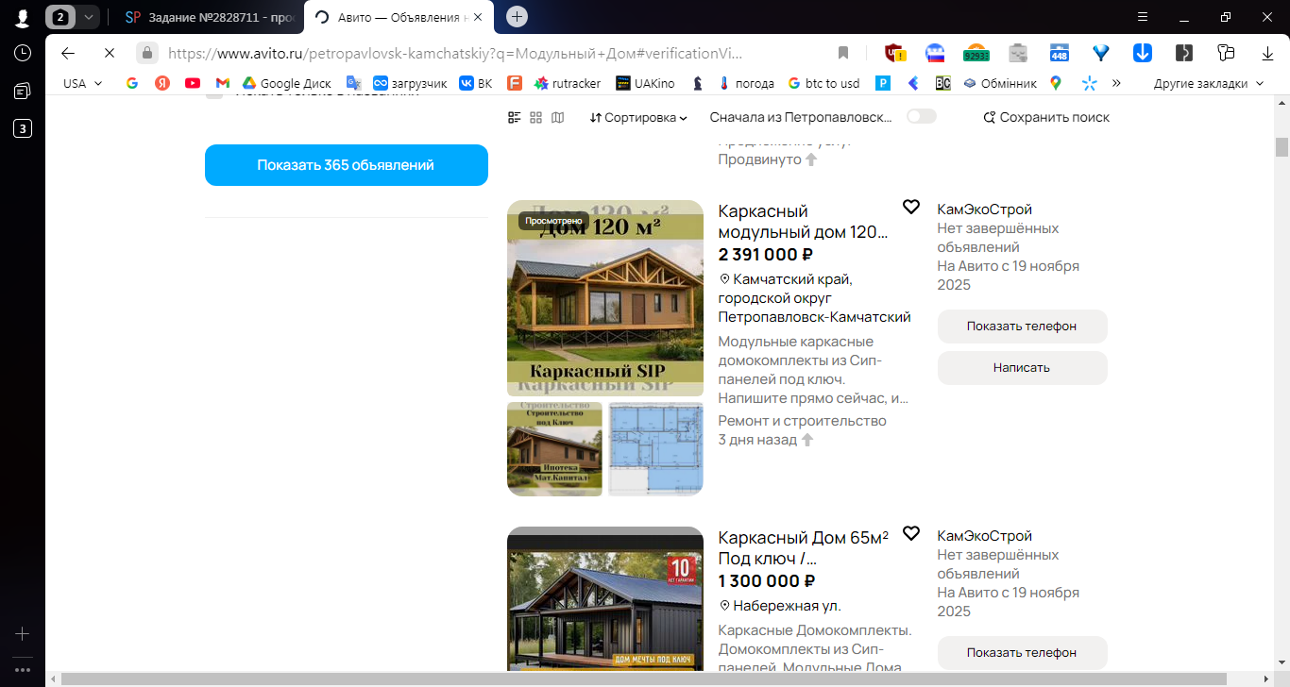Viewport: 1290px width, 687px height.
Task: Open the 92933 counter extension
Action: pos(976,53)
